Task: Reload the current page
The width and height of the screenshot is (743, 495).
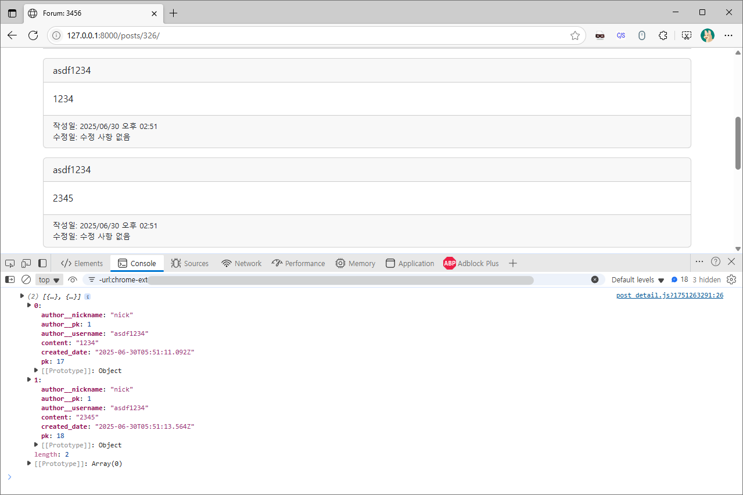Action: pyautogui.click(x=33, y=35)
